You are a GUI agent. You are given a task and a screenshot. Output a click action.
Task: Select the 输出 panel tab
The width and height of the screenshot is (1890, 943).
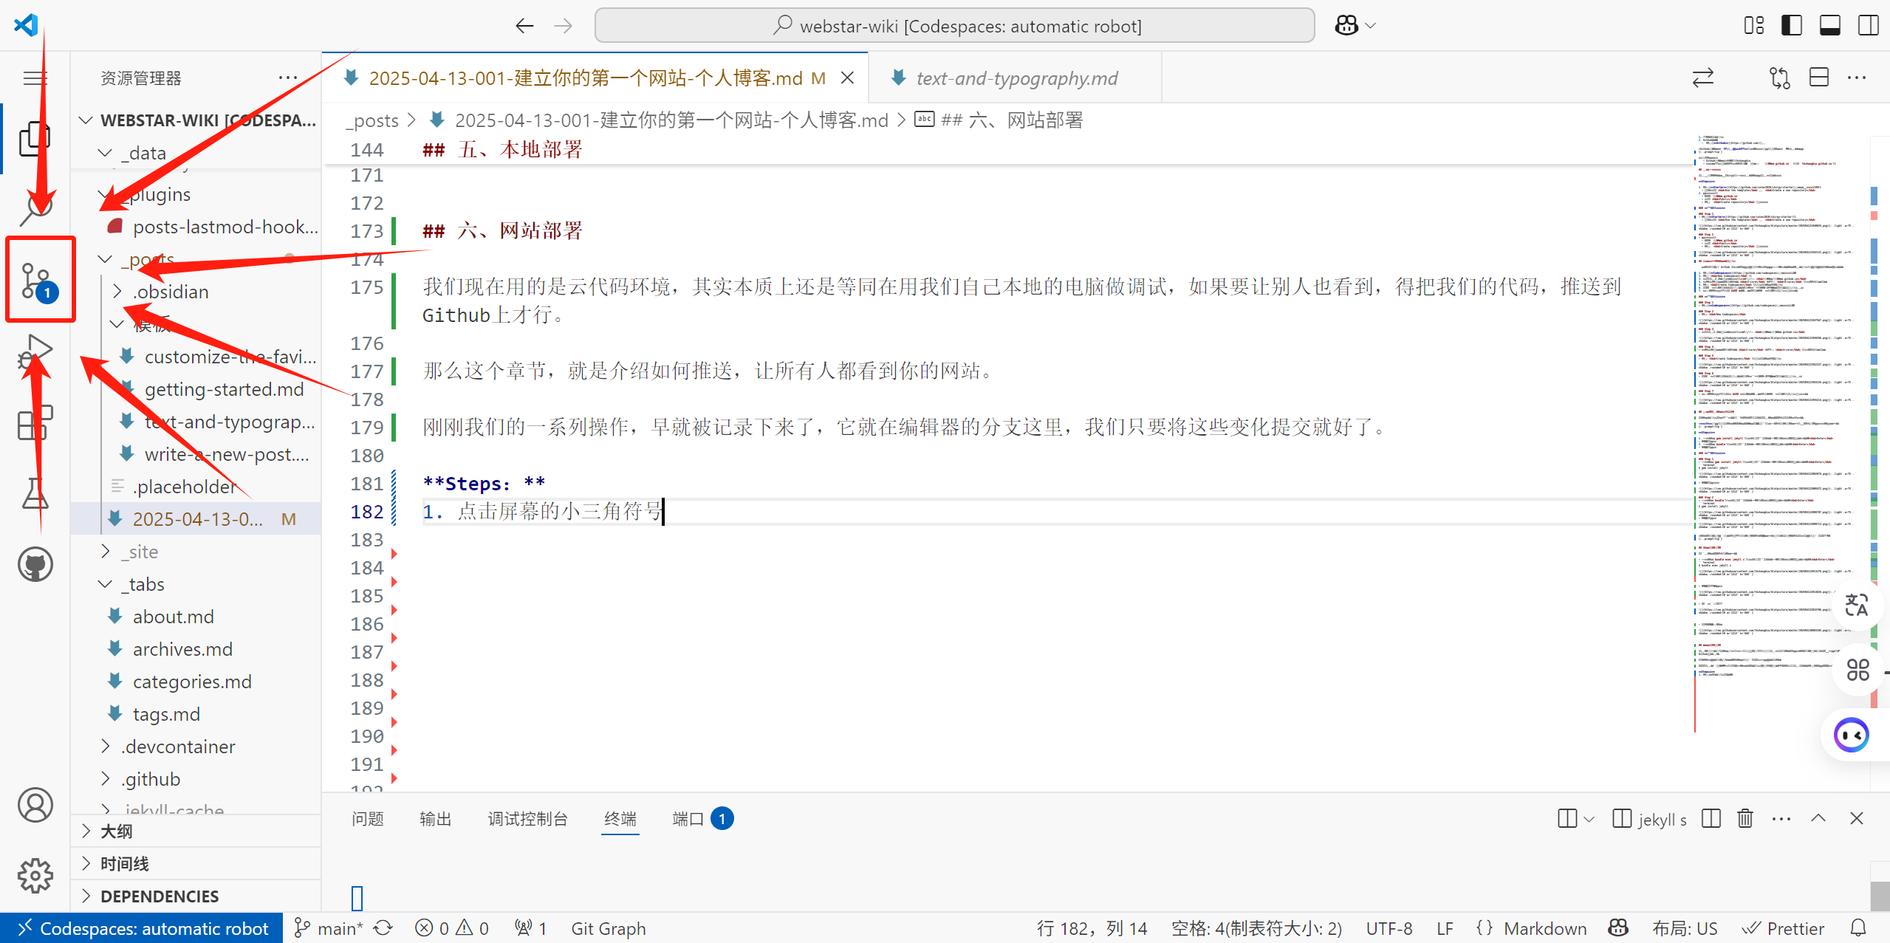point(435,818)
